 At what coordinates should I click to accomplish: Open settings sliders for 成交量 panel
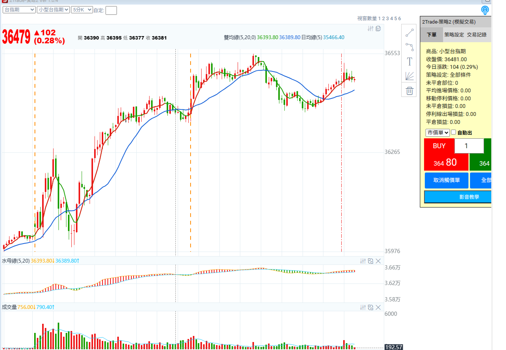[363, 307]
